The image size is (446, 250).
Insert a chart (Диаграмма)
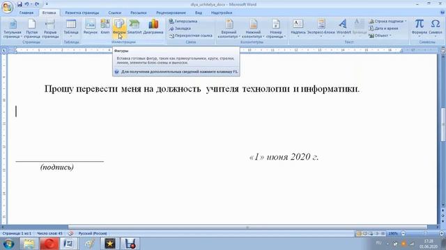(153, 27)
